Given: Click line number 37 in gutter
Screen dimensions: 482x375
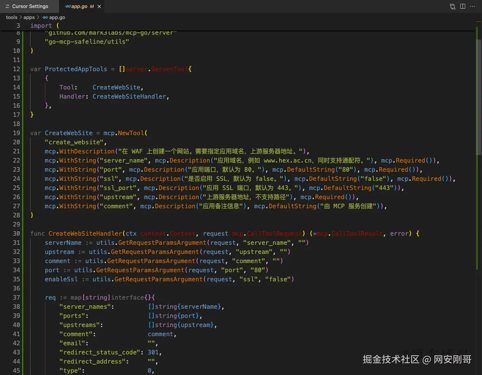Looking at the screenshot, I should coord(16,298).
